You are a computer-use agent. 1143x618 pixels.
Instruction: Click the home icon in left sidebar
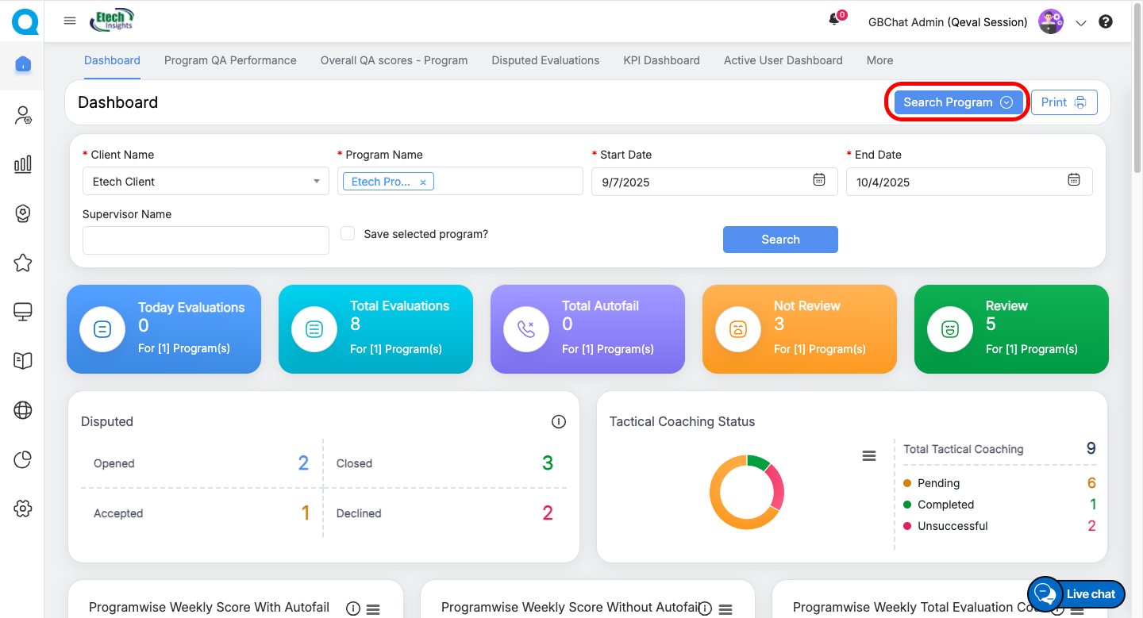click(23, 64)
